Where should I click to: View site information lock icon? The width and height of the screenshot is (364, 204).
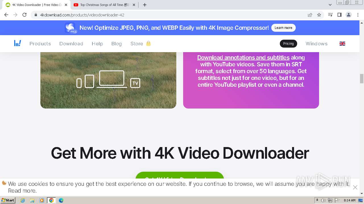36,15
